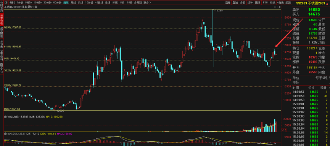Screen dimensions: 330x146
Task: Select the 45日线 timeframe
Action: click(x=99, y=3)
